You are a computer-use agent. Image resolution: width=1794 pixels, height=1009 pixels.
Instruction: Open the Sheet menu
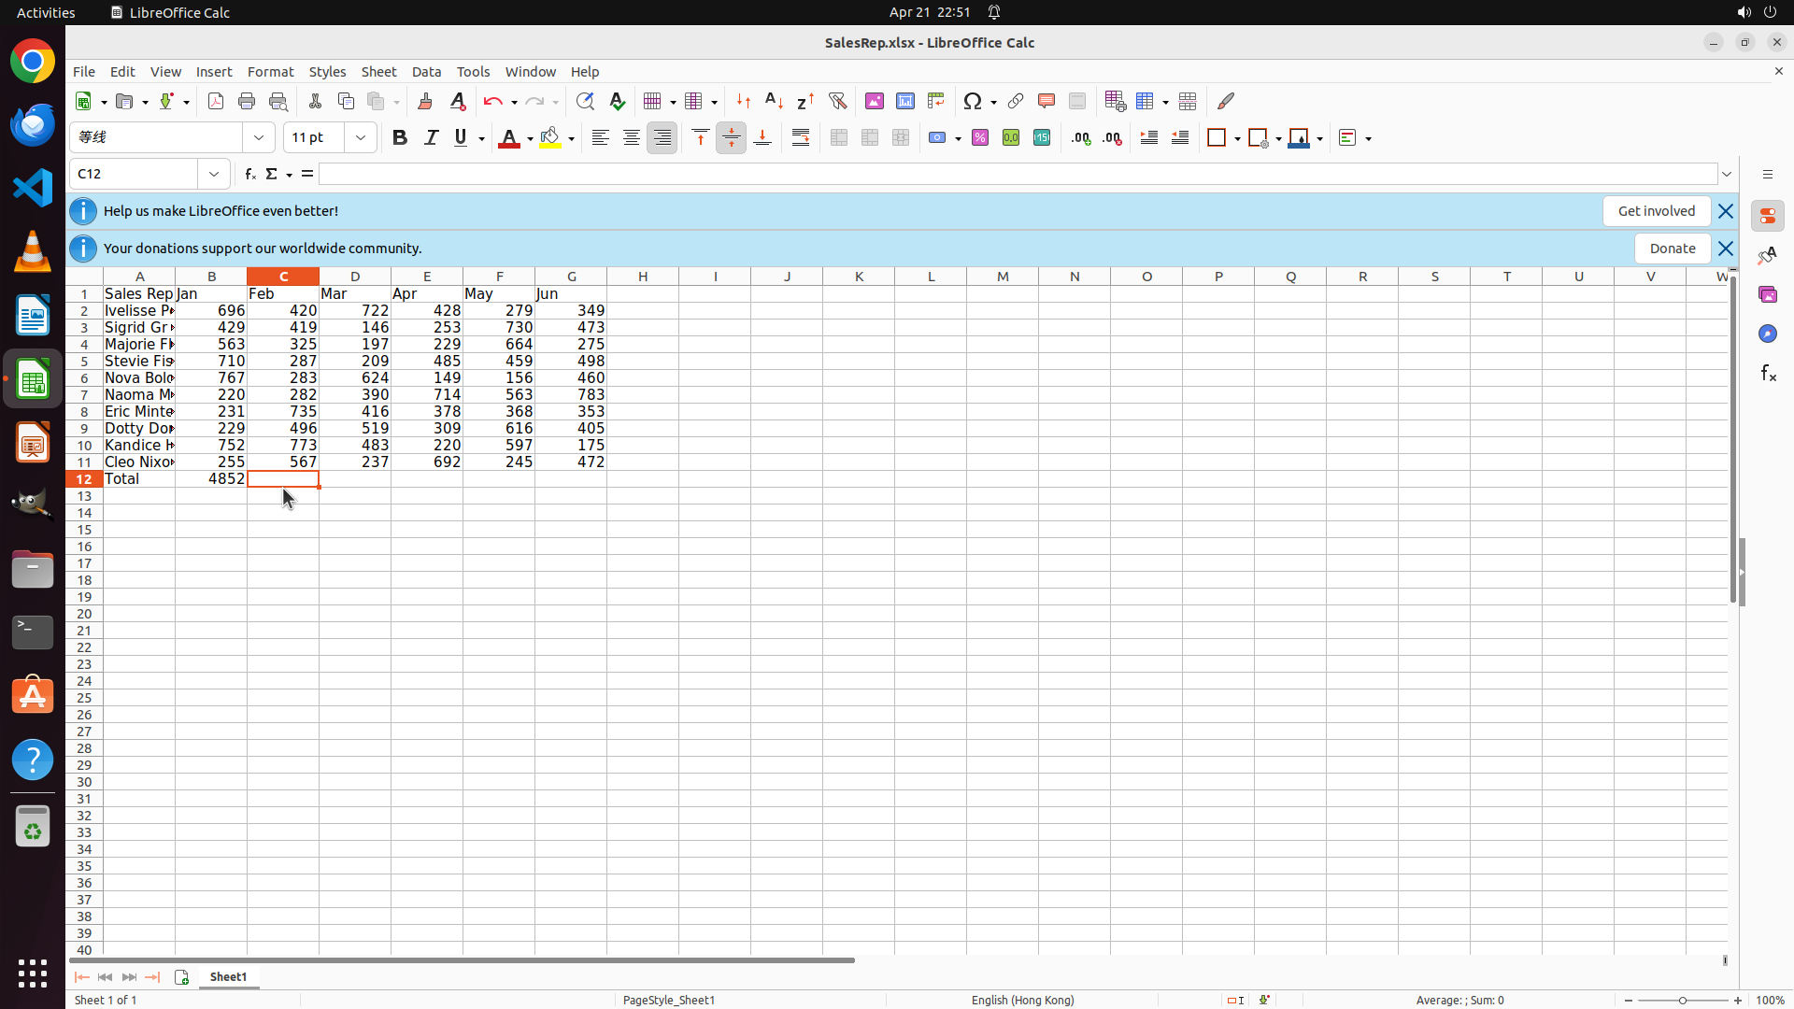click(378, 72)
